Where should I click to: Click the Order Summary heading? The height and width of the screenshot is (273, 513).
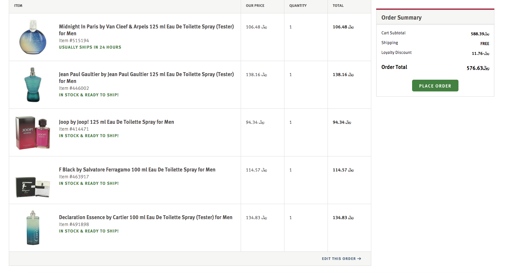coord(401,18)
